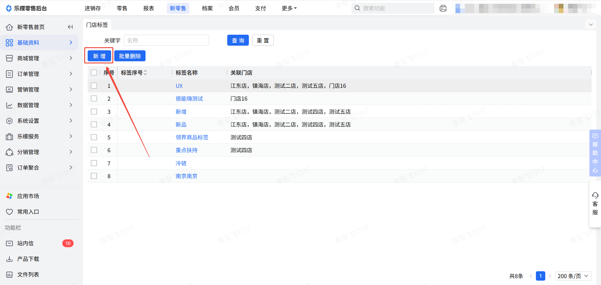601x285 pixels.
Task: Expand the 数据管理 submenu chevron
Action: coord(71,105)
